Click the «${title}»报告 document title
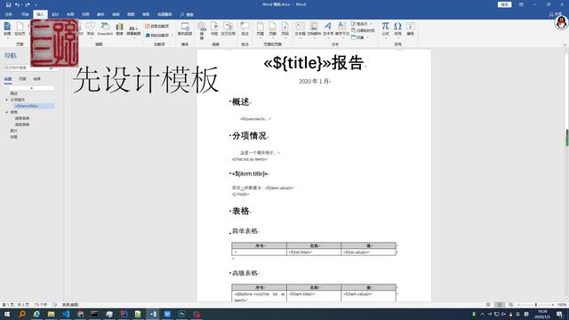This screenshot has height=320, width=569. [x=314, y=63]
